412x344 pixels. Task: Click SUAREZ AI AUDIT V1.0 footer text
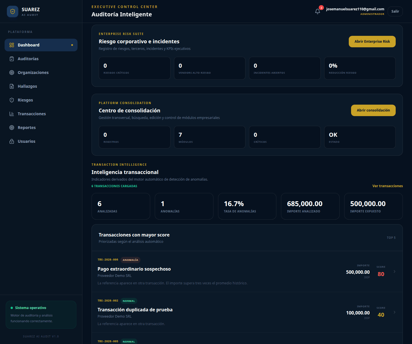41,337
